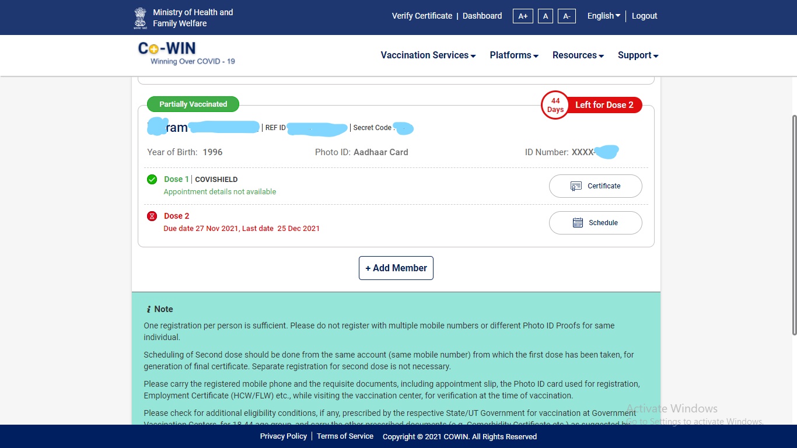Click the Partially Vaccinated status badge

tap(193, 104)
